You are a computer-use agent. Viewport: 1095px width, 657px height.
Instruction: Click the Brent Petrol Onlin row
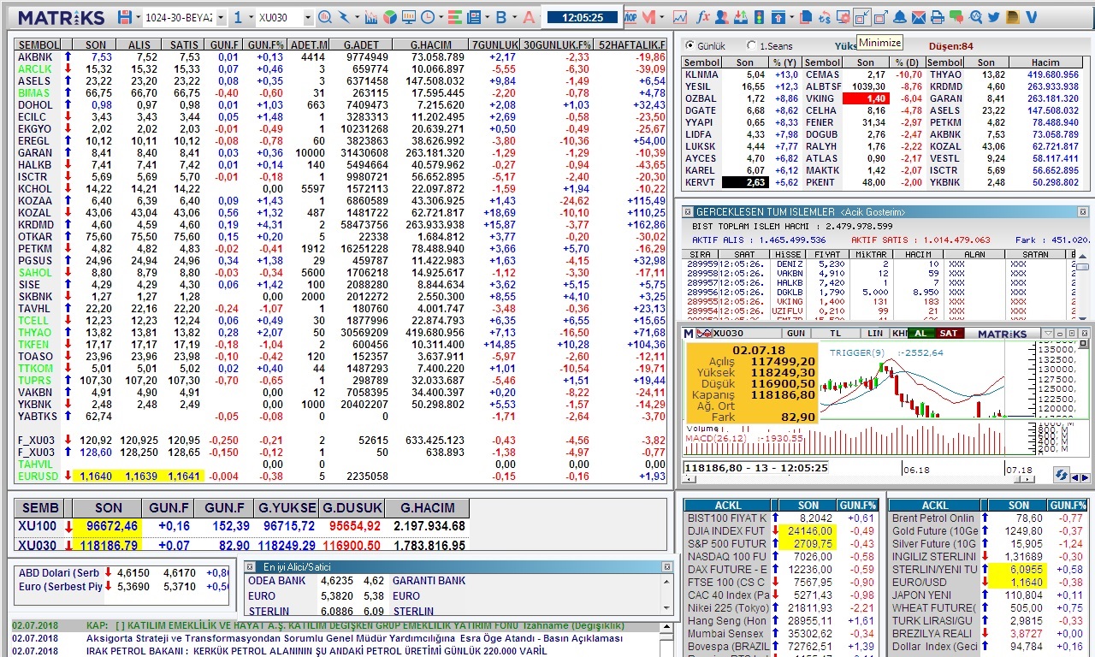tap(988, 518)
